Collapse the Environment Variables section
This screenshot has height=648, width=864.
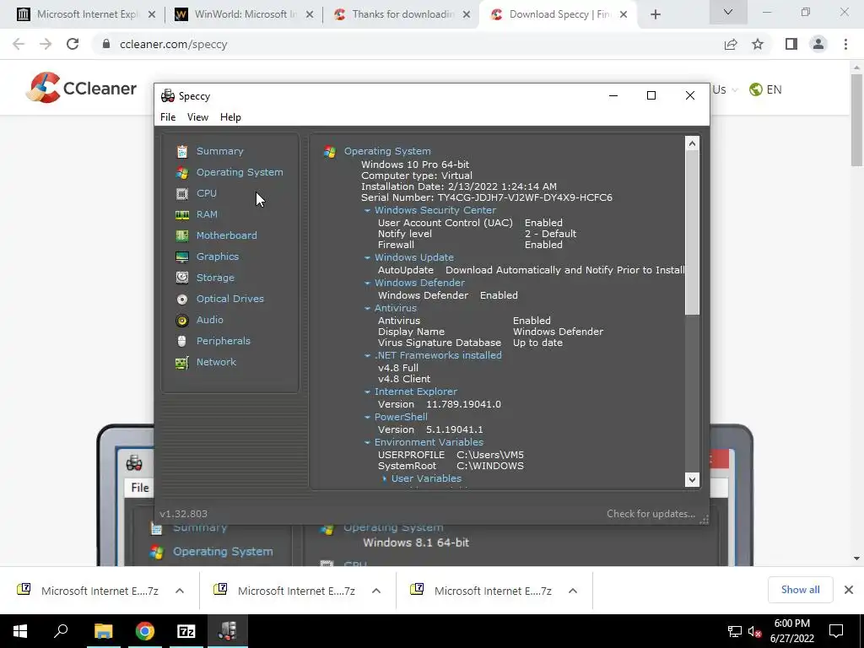click(x=367, y=443)
